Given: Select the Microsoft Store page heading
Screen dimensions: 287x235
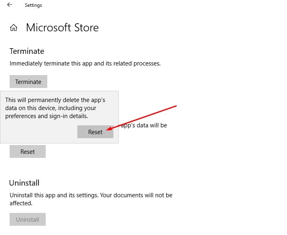Looking at the screenshot, I should coord(62,28).
